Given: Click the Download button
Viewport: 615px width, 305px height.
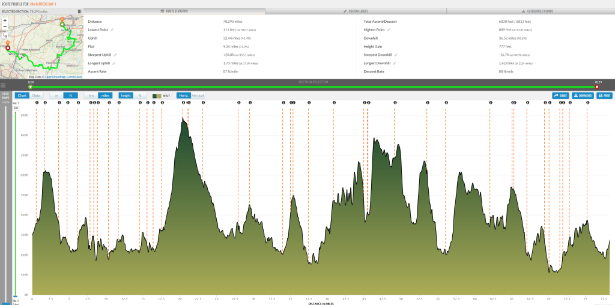Looking at the screenshot, I should [x=582, y=95].
